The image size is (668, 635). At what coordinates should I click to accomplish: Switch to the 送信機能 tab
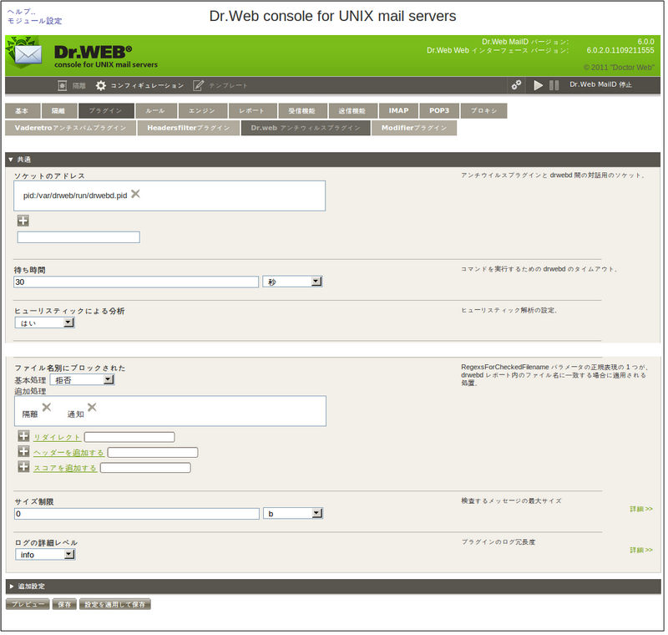[x=352, y=111]
